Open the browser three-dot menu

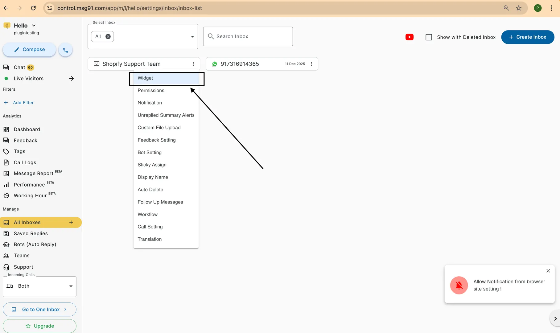pyautogui.click(x=552, y=8)
